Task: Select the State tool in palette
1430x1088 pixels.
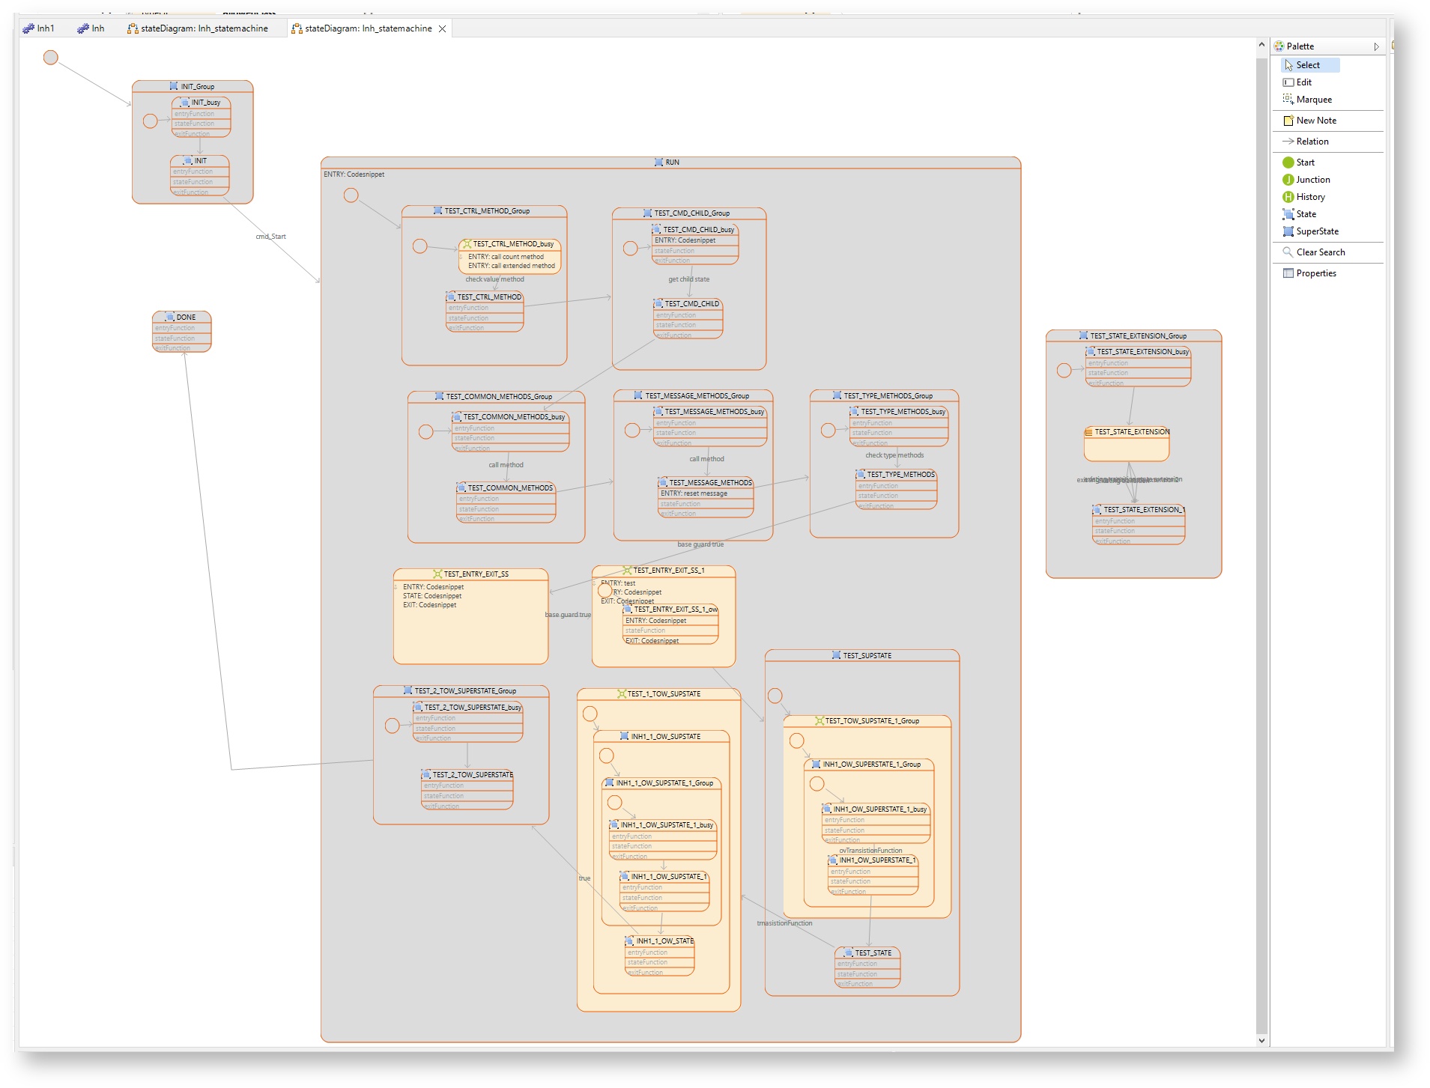Action: point(1306,214)
